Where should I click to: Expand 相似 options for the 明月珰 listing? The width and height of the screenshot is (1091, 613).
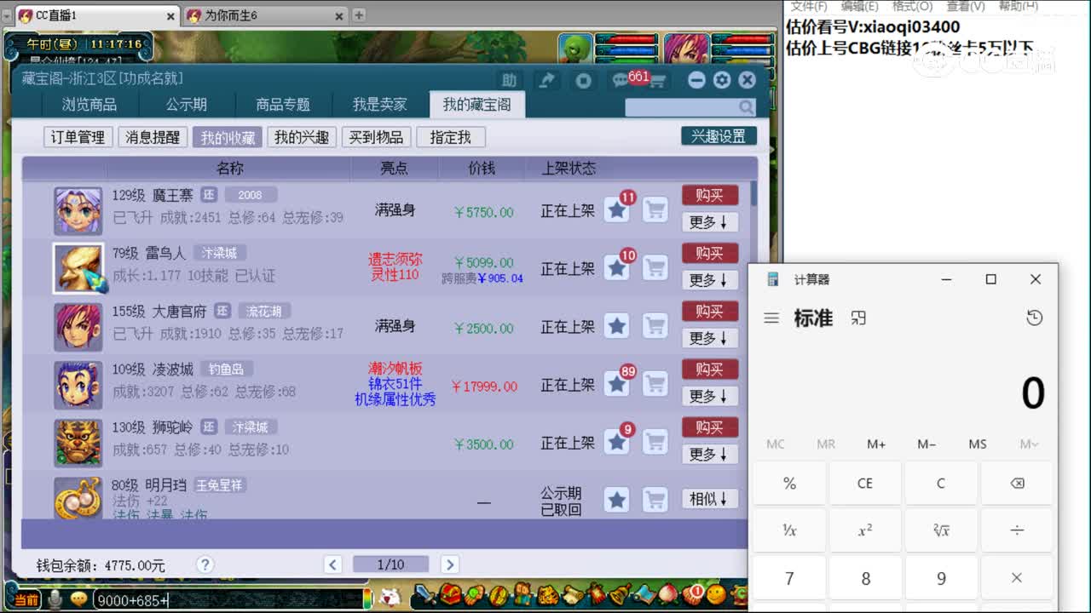[x=709, y=499]
